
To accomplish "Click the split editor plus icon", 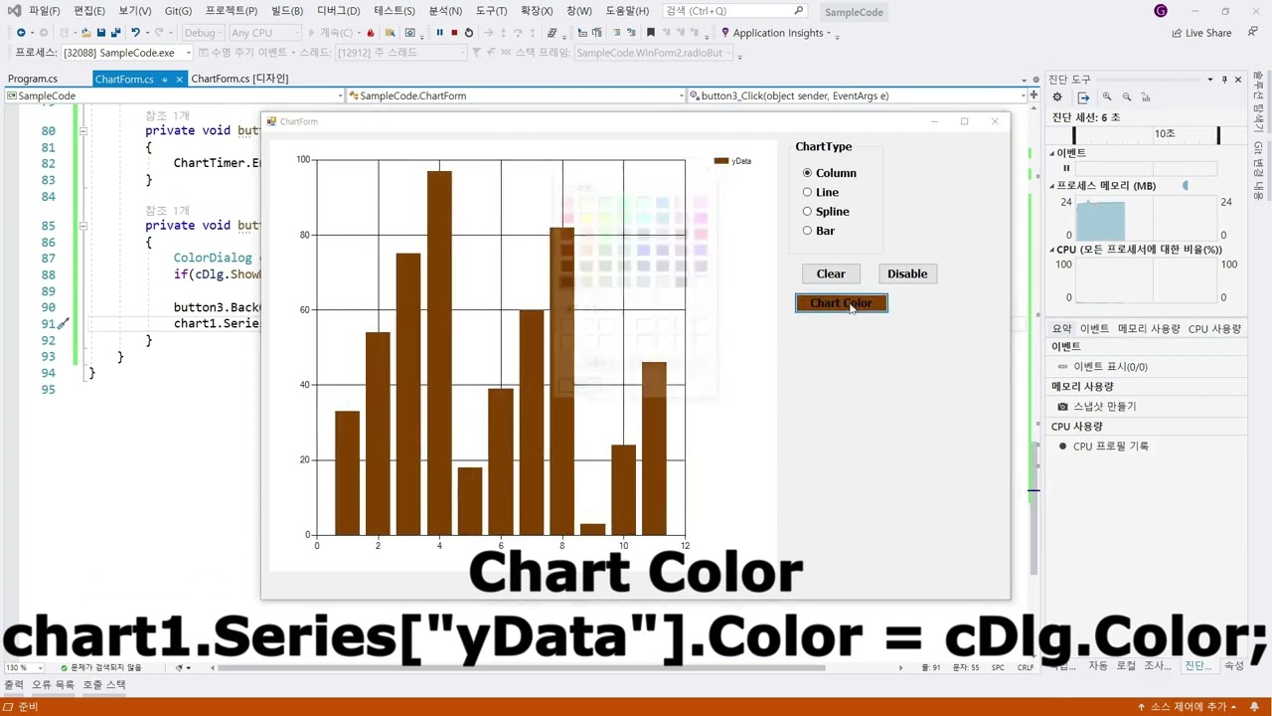I will (x=1033, y=95).
